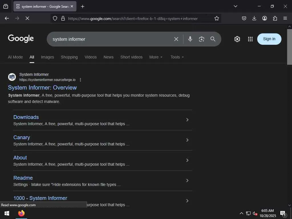View site security padlock info

point(63,18)
